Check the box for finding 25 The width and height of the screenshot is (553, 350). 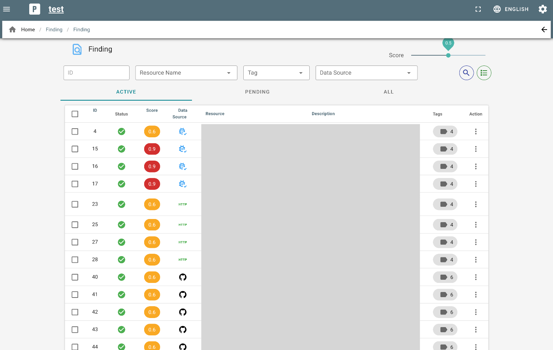pyautogui.click(x=75, y=225)
